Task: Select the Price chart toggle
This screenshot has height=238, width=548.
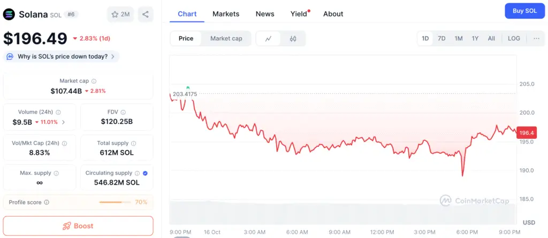Action: (186, 38)
